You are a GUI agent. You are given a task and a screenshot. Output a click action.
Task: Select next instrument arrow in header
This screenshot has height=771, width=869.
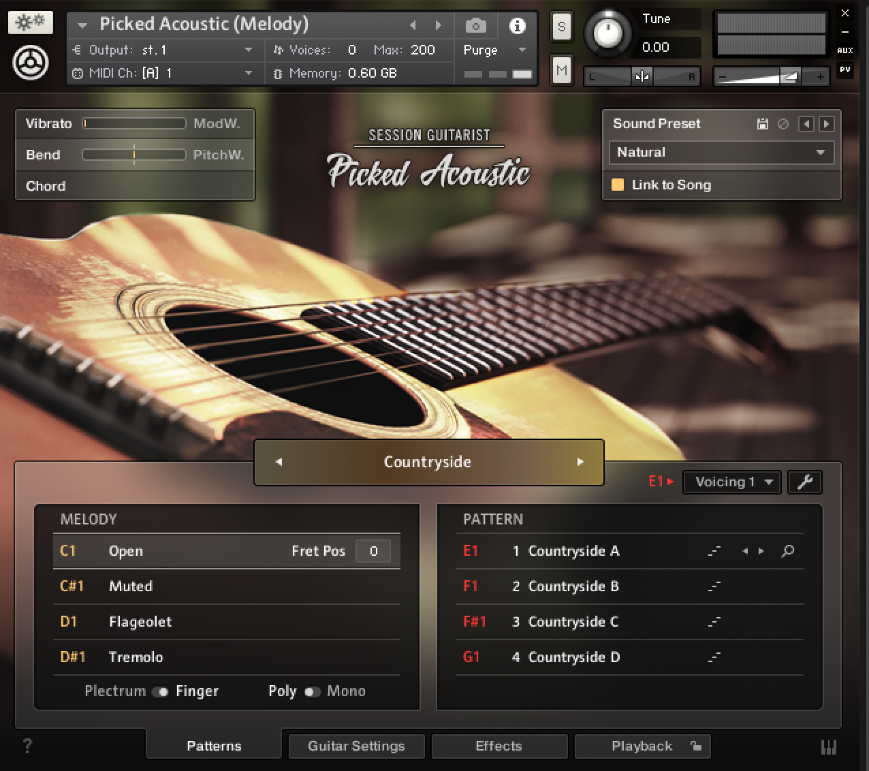point(438,25)
